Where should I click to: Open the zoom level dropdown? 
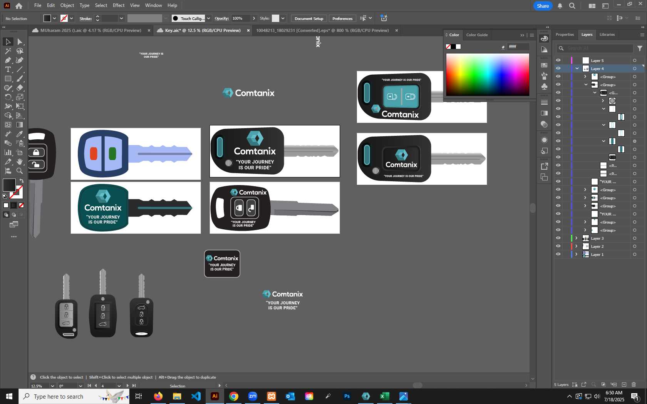(52, 386)
